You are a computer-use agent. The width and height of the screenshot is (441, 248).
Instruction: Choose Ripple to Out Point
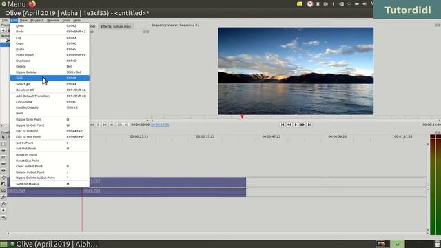(50, 125)
